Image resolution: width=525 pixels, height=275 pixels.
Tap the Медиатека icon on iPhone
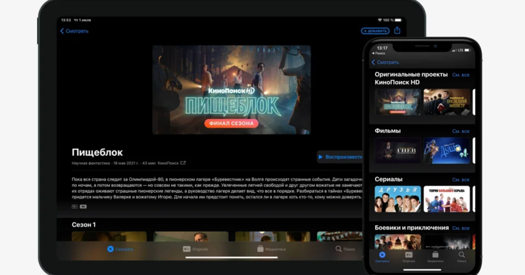point(435,254)
